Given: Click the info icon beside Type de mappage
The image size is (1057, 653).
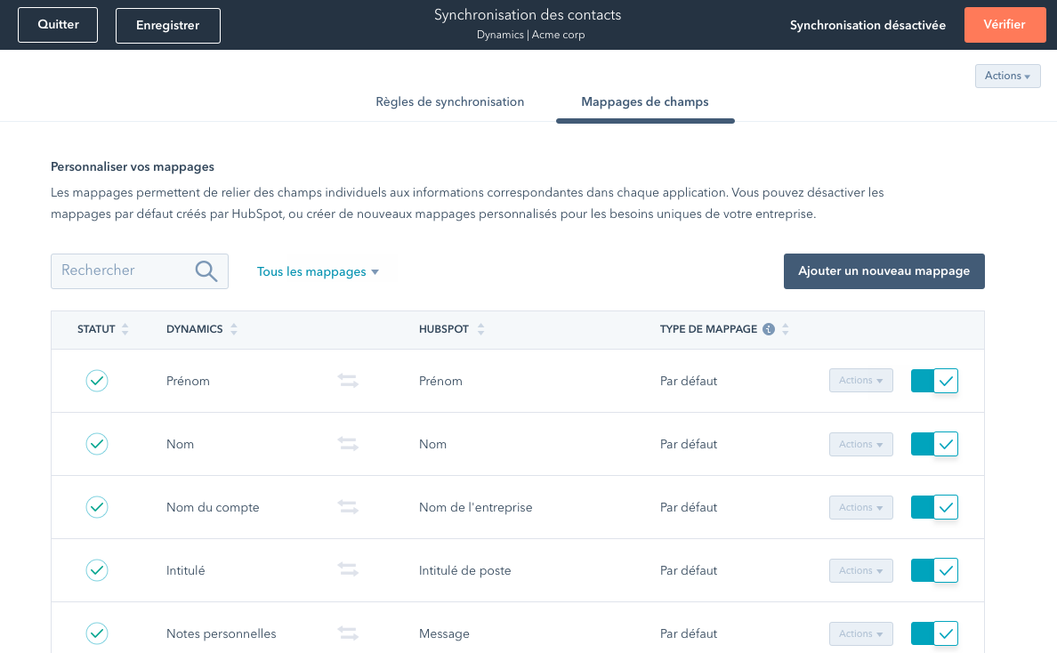Looking at the screenshot, I should pos(769,329).
